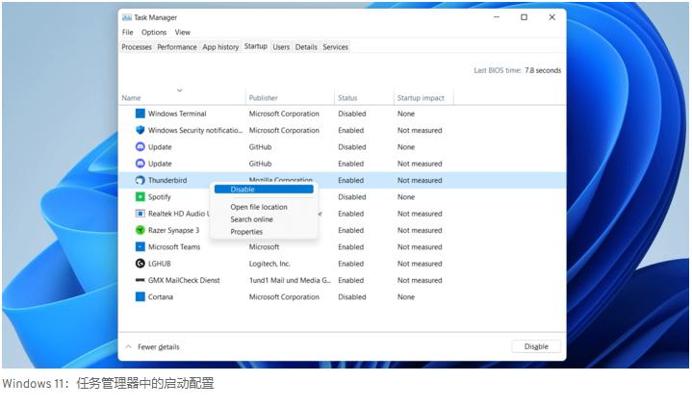Click the Microsoft publisher cell for Teams
692x407 pixels.
[264, 246]
